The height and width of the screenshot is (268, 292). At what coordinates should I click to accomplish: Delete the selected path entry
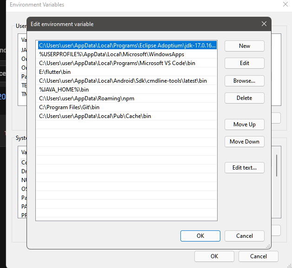tap(244, 98)
